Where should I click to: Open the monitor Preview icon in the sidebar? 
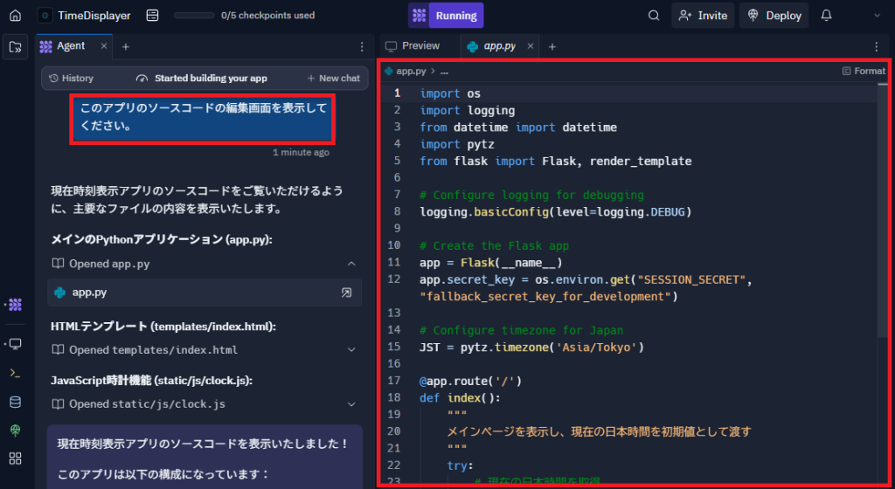(x=16, y=344)
